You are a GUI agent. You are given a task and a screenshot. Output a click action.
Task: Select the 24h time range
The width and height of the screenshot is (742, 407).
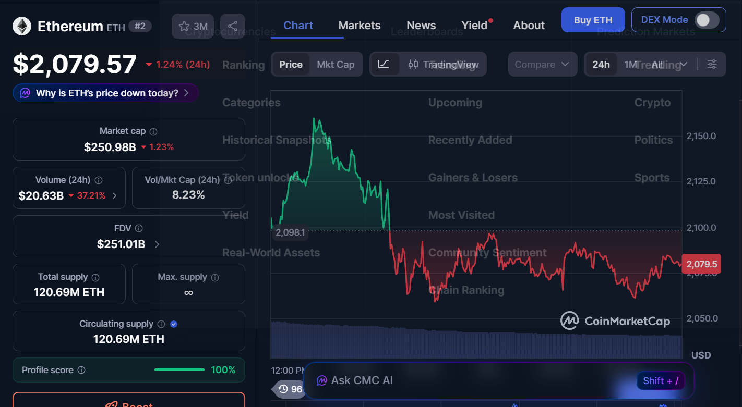[601, 64]
